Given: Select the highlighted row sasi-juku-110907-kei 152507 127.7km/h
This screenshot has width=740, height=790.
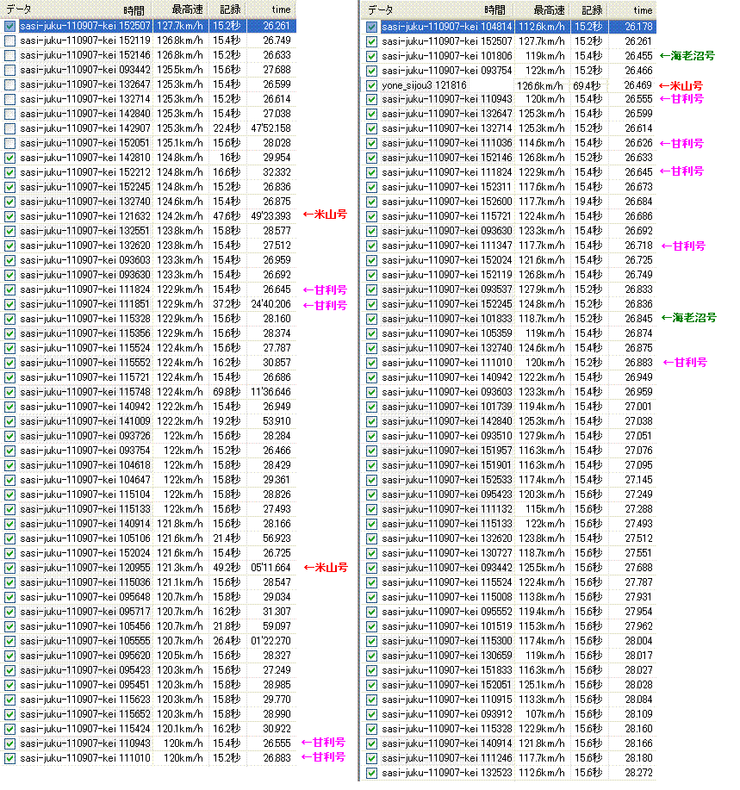Looking at the screenshot, I should coord(150,26).
